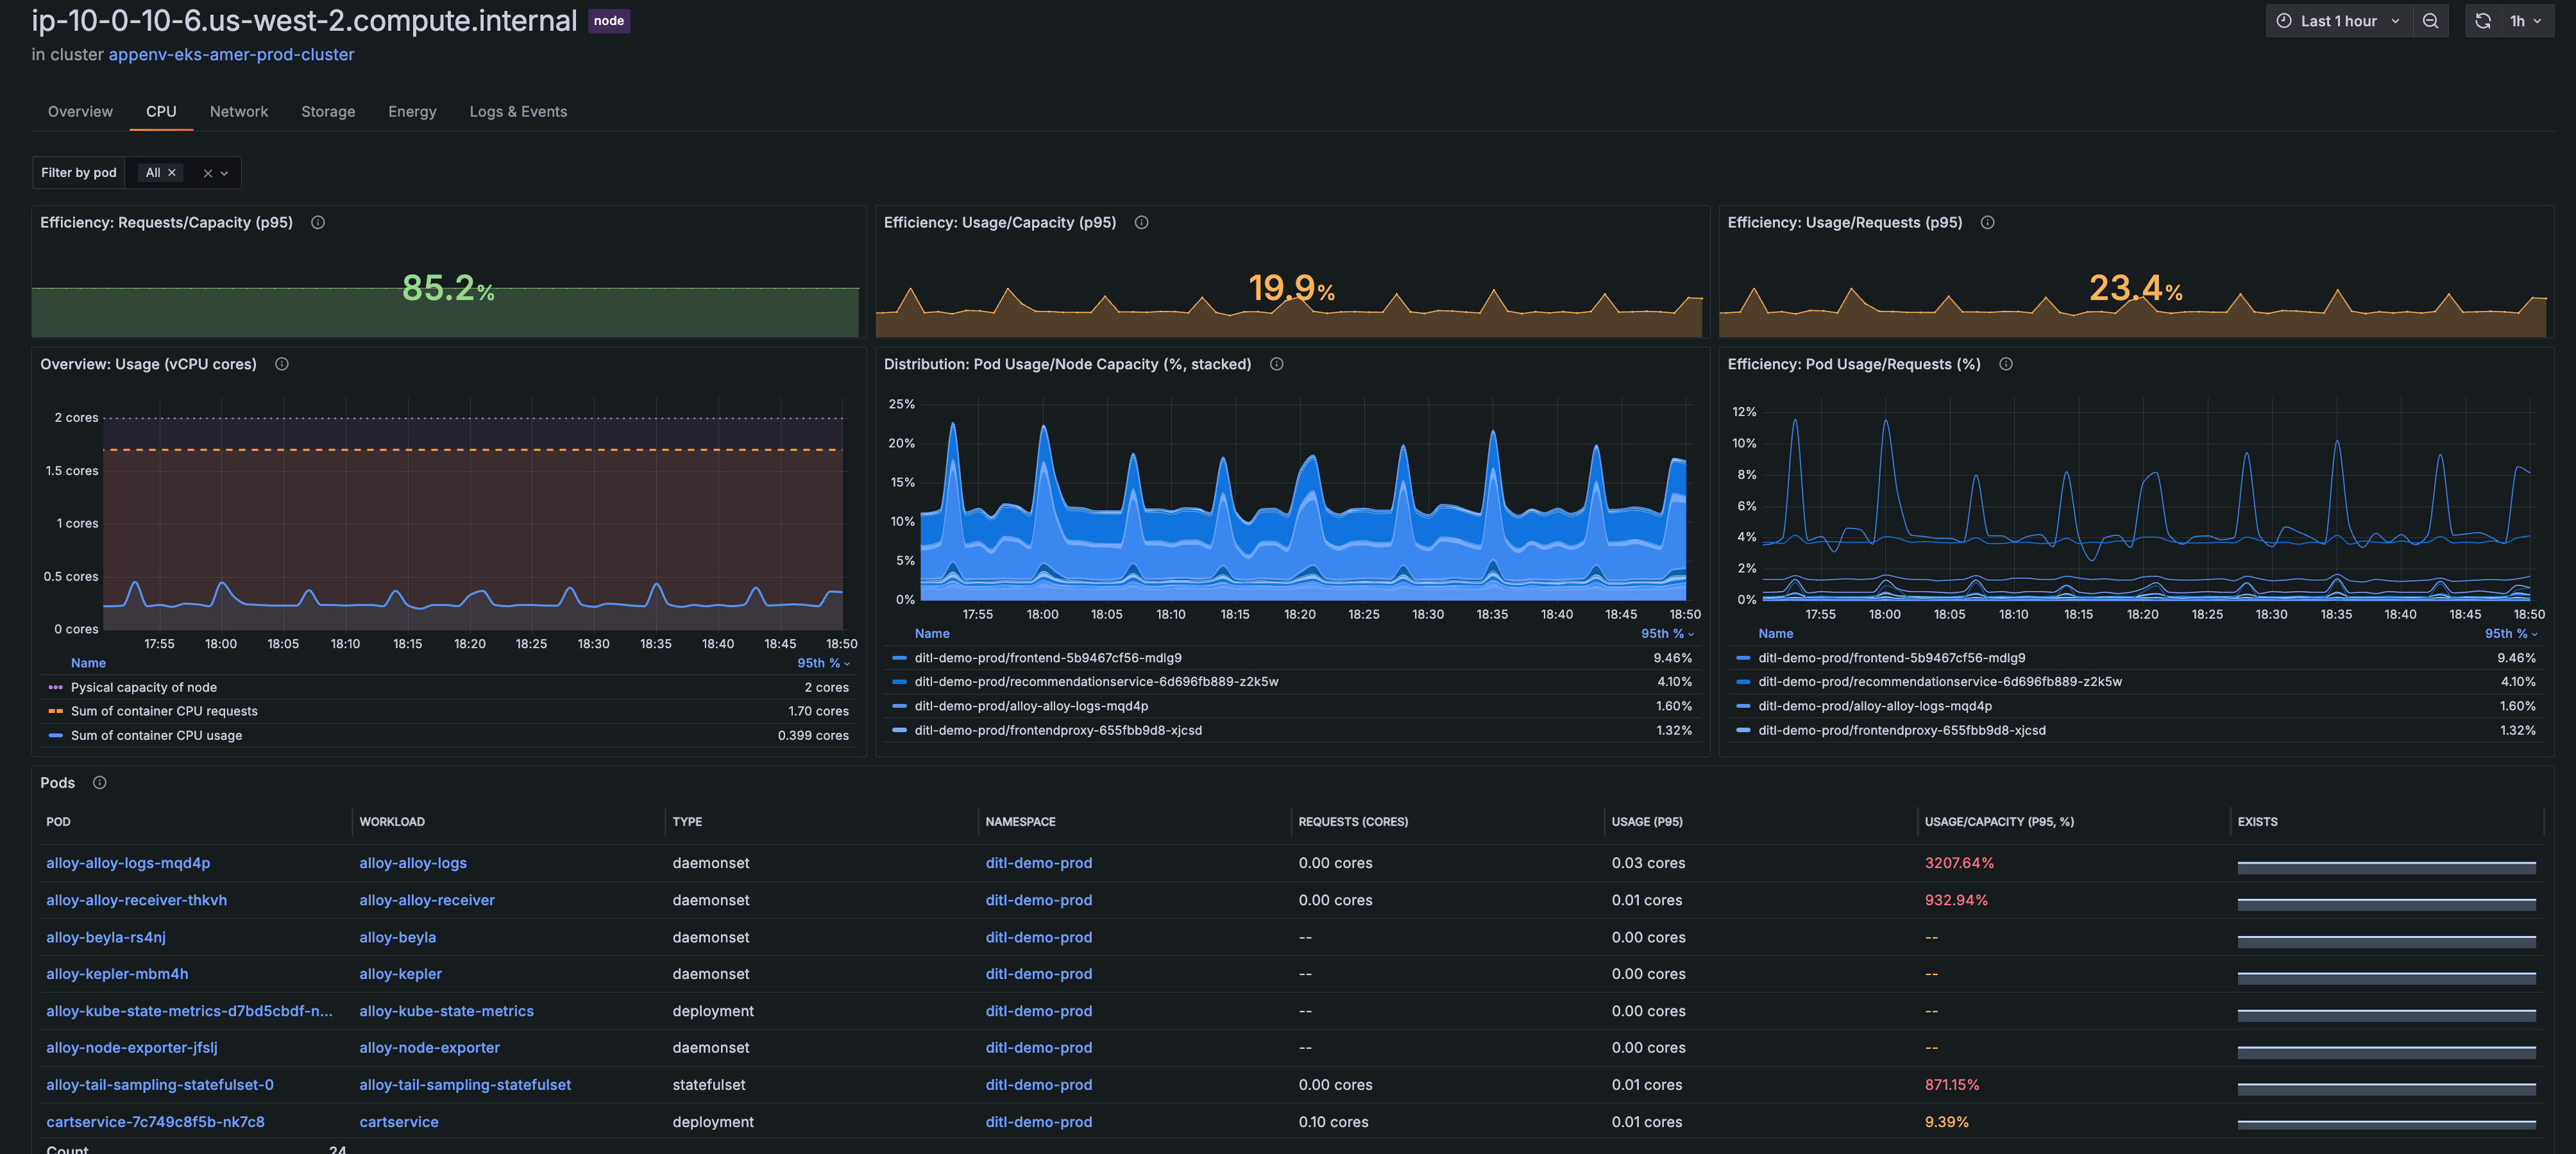Toggle Pysical capacity of node legend series

click(x=143, y=687)
